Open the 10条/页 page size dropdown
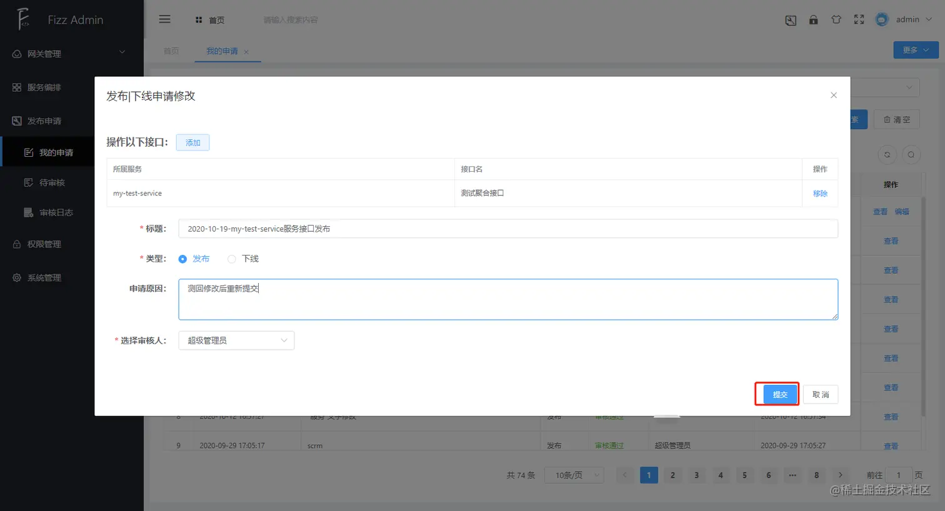 click(574, 475)
